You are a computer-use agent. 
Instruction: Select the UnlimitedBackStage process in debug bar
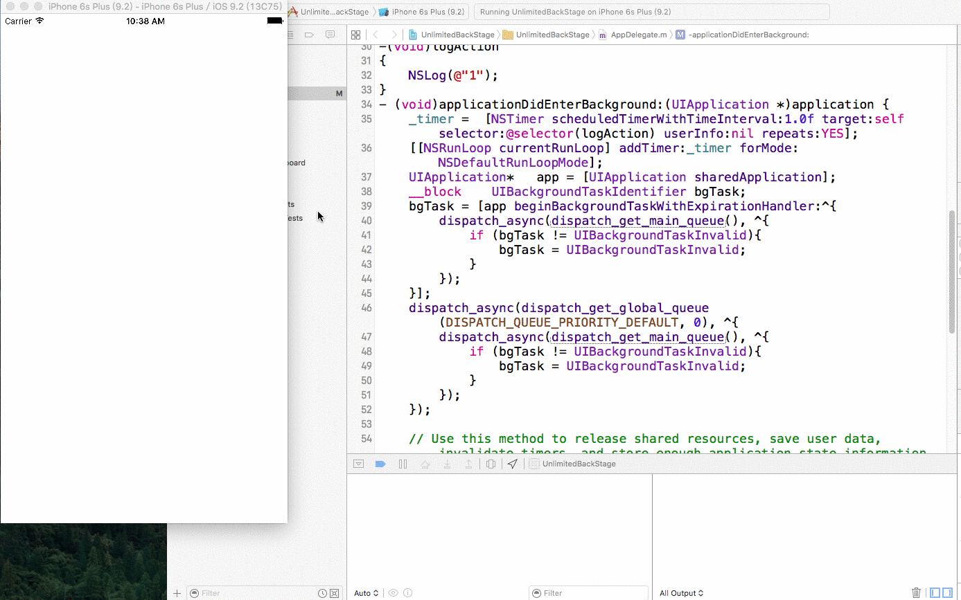click(x=579, y=464)
